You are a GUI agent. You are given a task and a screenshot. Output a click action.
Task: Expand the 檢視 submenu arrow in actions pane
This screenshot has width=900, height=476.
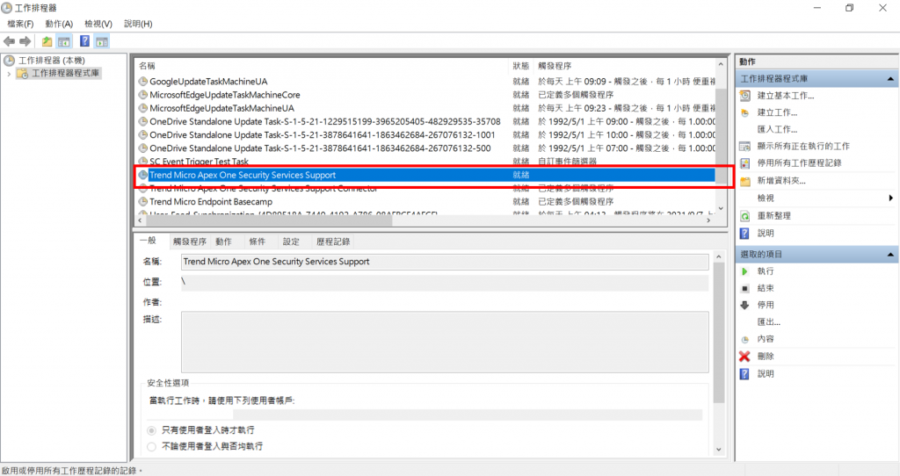point(891,198)
